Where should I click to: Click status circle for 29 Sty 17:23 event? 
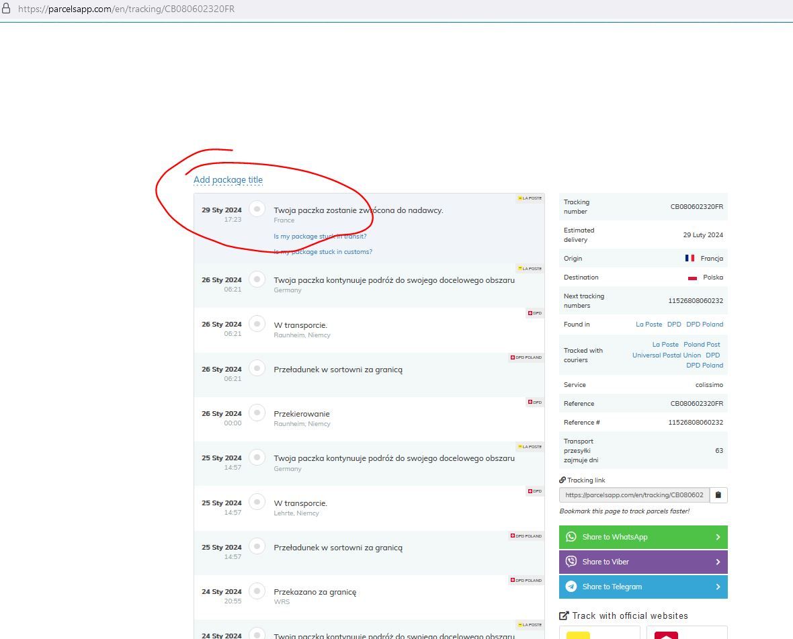(257, 209)
